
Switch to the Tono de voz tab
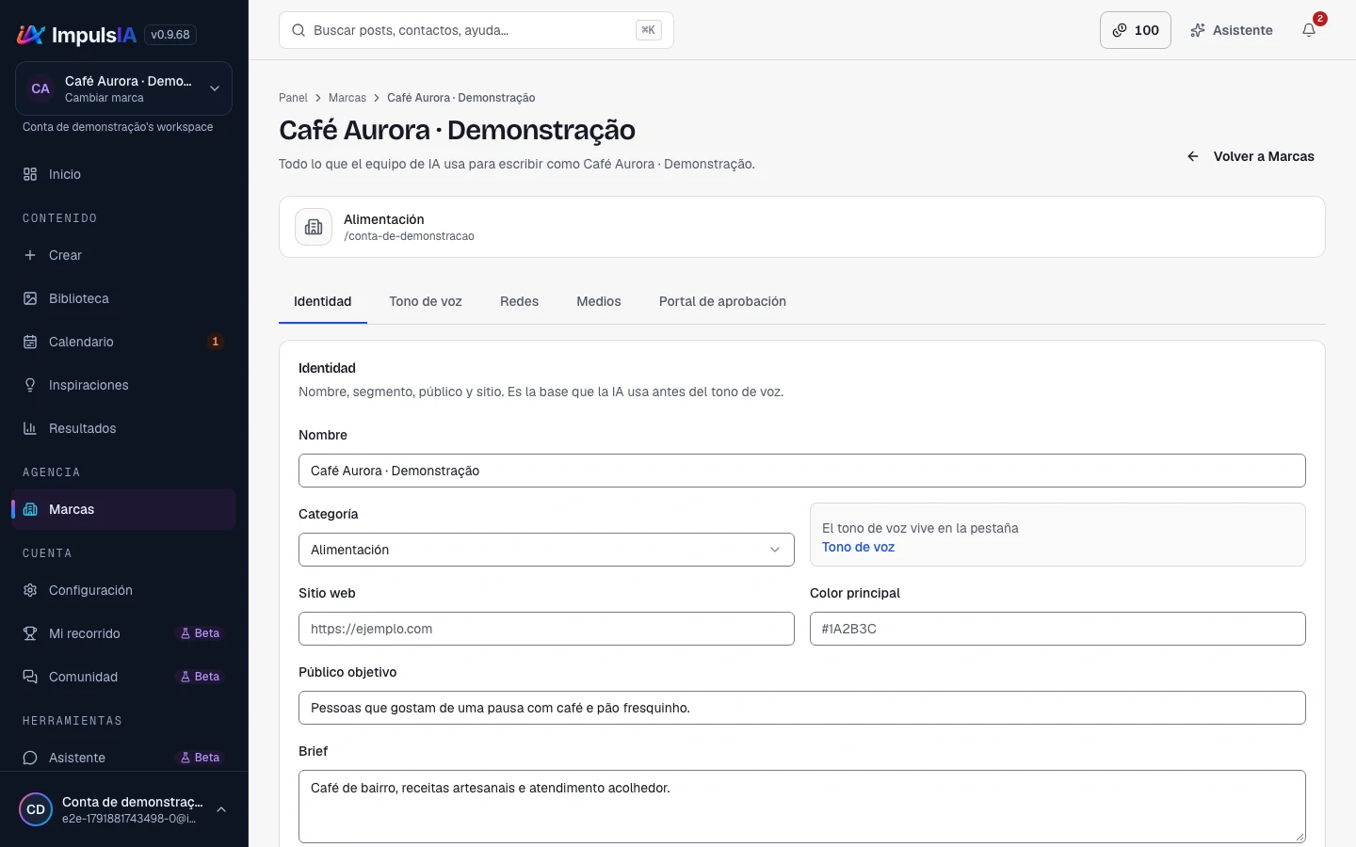(x=426, y=301)
